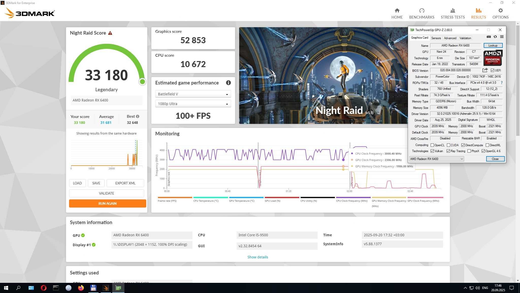
Task: Click the Close button in GPU-Z
Action: (x=495, y=159)
